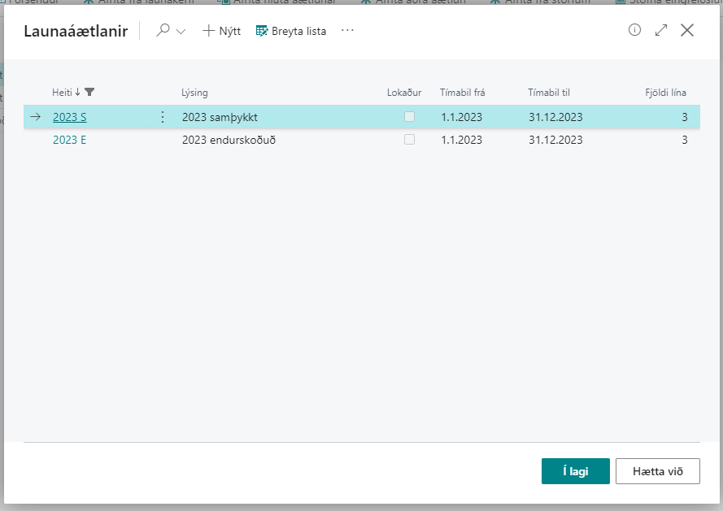Toggle Lokaður checkbox for 2023 endurskoðuð
Viewport: 723px width, 511px height.
409,140
